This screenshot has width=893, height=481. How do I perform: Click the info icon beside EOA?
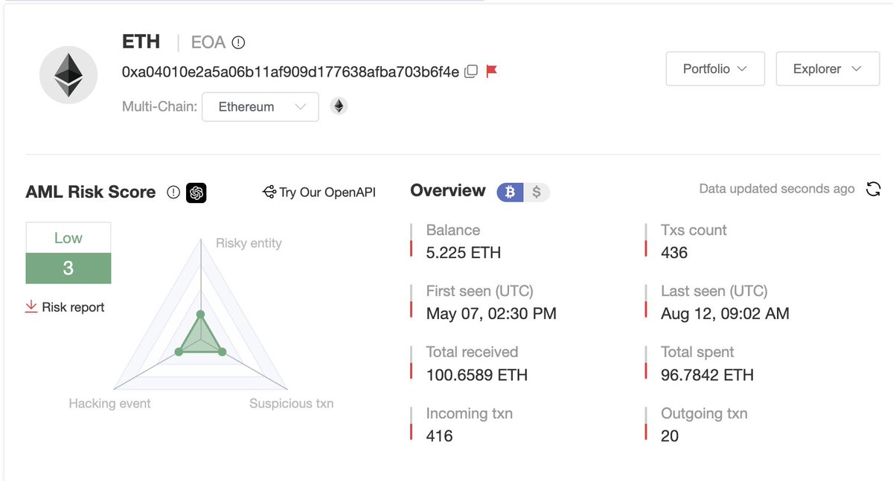pos(238,42)
